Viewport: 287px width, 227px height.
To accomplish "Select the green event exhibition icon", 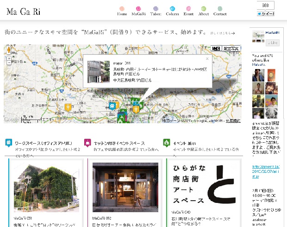I will [166, 143].
